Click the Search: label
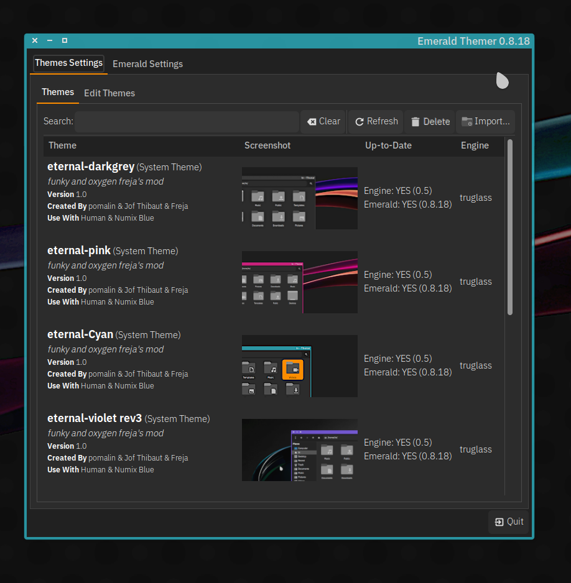 click(58, 122)
